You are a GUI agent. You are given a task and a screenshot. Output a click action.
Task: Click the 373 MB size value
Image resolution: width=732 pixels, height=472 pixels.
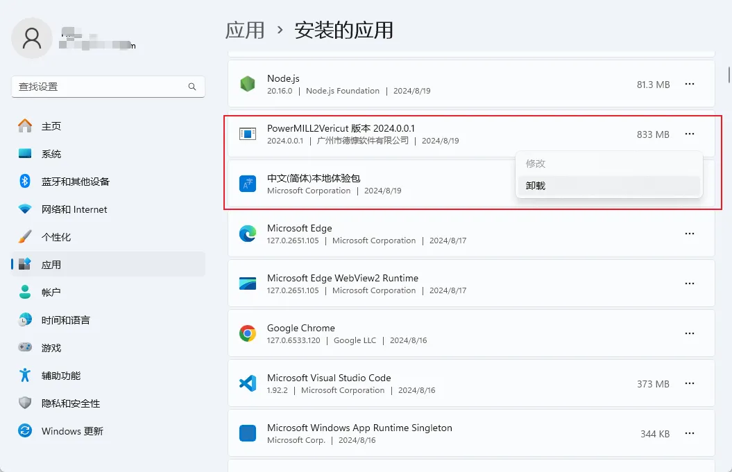(653, 384)
